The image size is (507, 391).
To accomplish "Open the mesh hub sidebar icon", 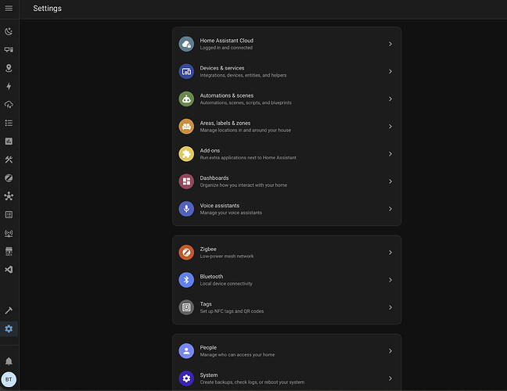I will pos(9,196).
